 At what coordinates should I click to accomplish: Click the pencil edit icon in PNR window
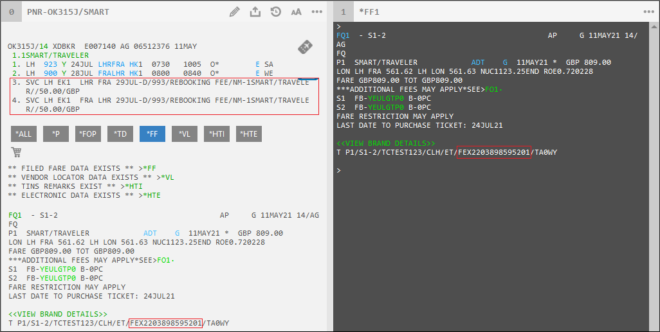(235, 12)
